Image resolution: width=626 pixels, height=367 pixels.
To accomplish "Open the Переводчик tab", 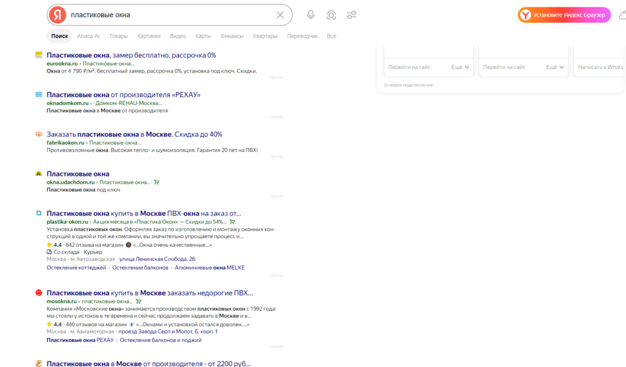I will [302, 36].
